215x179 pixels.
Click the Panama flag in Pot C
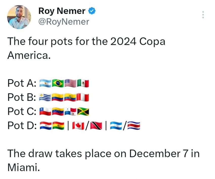(x=70, y=111)
